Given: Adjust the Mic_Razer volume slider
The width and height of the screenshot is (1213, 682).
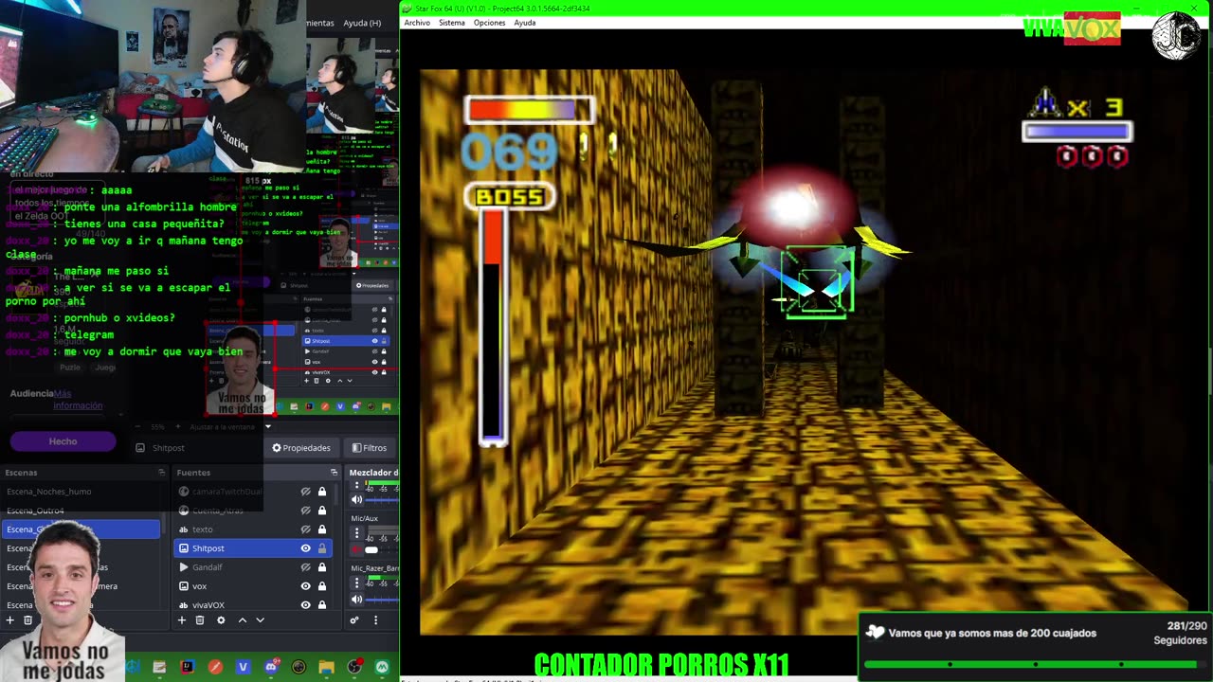Looking at the screenshot, I should (382, 600).
